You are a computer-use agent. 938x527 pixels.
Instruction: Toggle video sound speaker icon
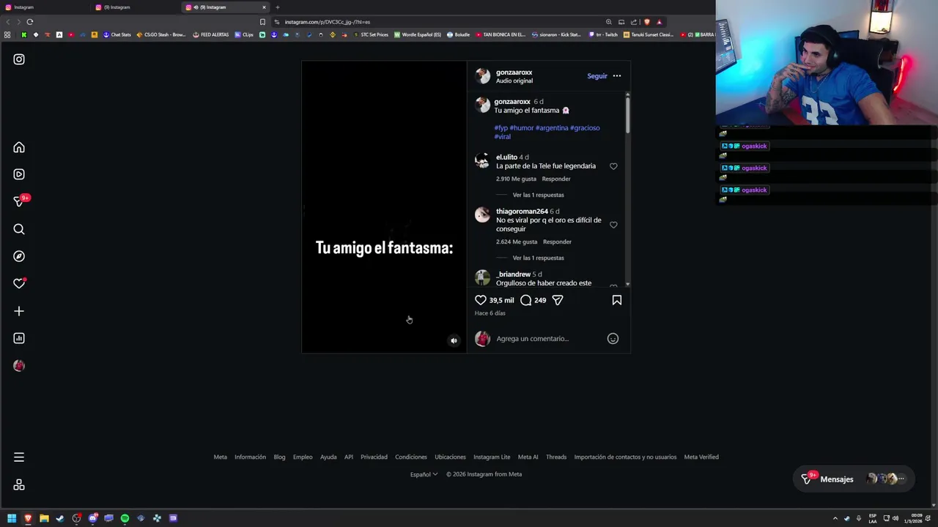pyautogui.click(x=454, y=340)
